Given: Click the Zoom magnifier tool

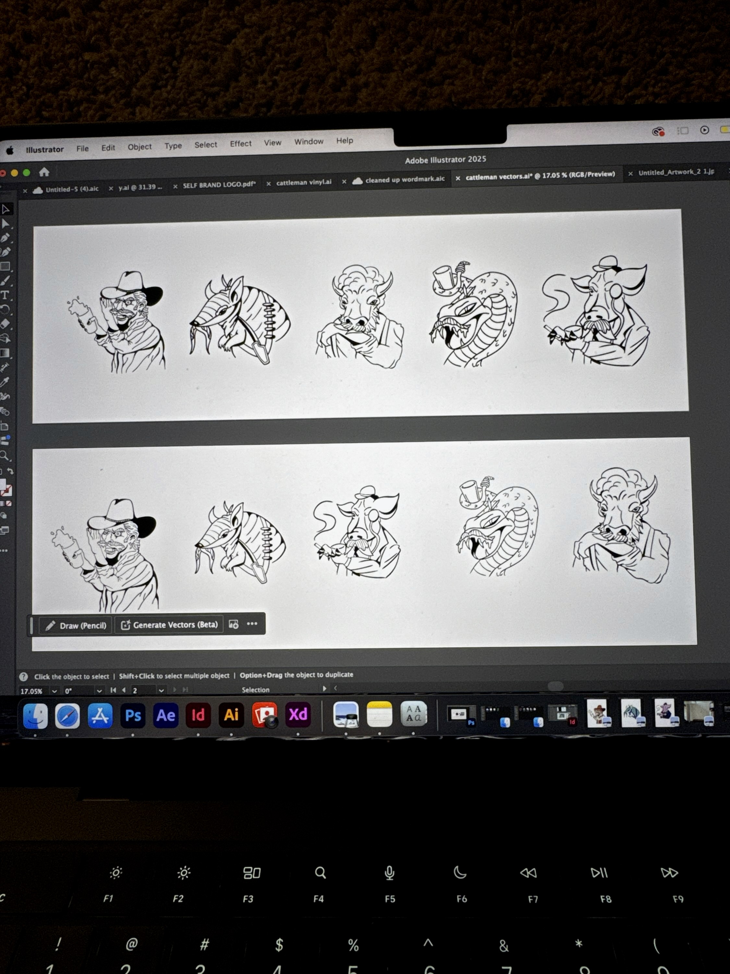Looking at the screenshot, I should (x=5, y=455).
